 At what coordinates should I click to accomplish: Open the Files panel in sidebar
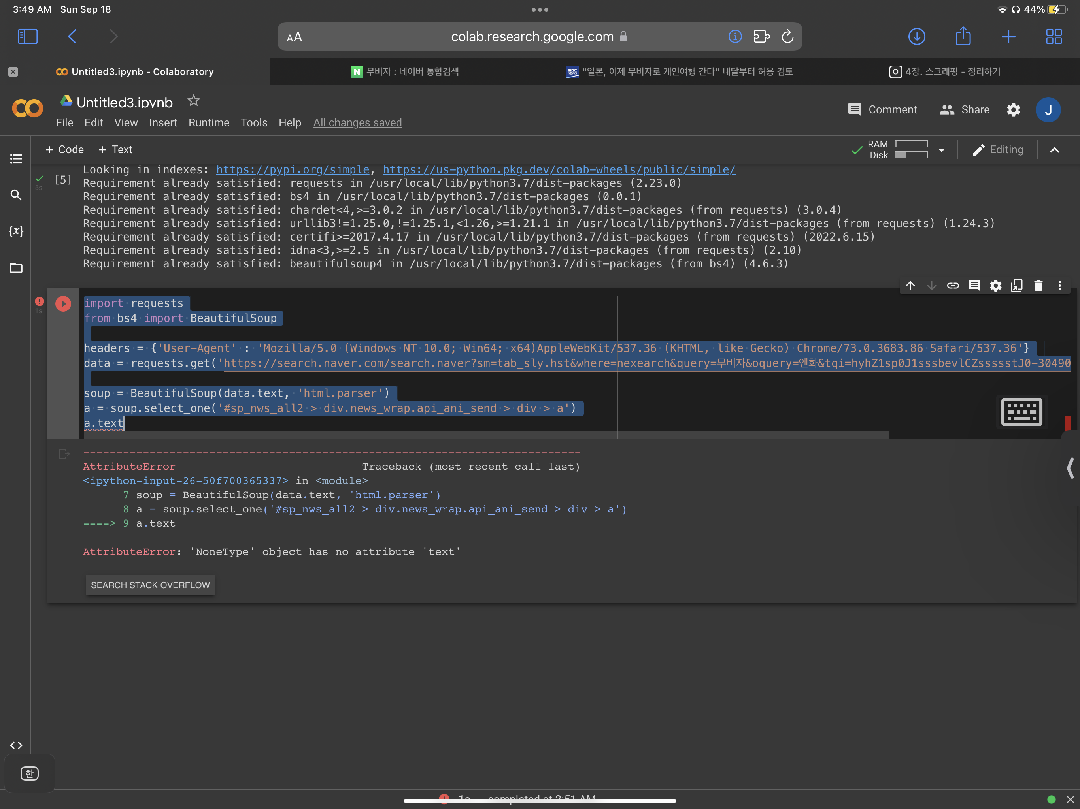(x=16, y=268)
